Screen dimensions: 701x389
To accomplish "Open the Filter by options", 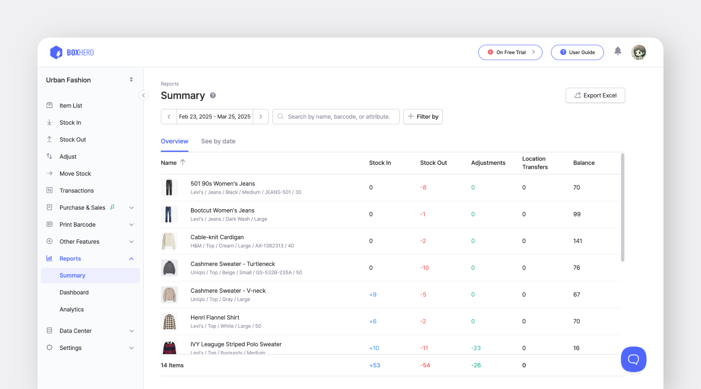I will pyautogui.click(x=423, y=116).
